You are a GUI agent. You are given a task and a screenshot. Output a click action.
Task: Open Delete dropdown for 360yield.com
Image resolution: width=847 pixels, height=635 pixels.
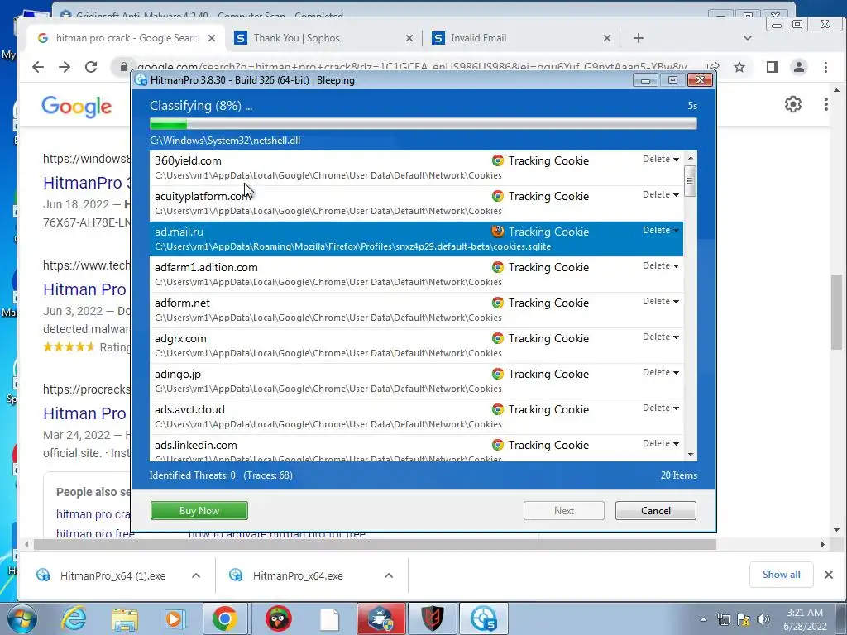[661, 160]
